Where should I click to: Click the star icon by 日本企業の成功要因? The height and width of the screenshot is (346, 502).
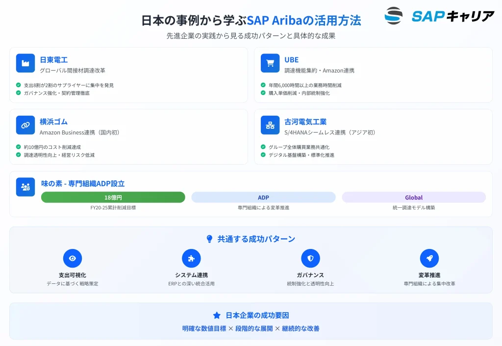(217, 316)
